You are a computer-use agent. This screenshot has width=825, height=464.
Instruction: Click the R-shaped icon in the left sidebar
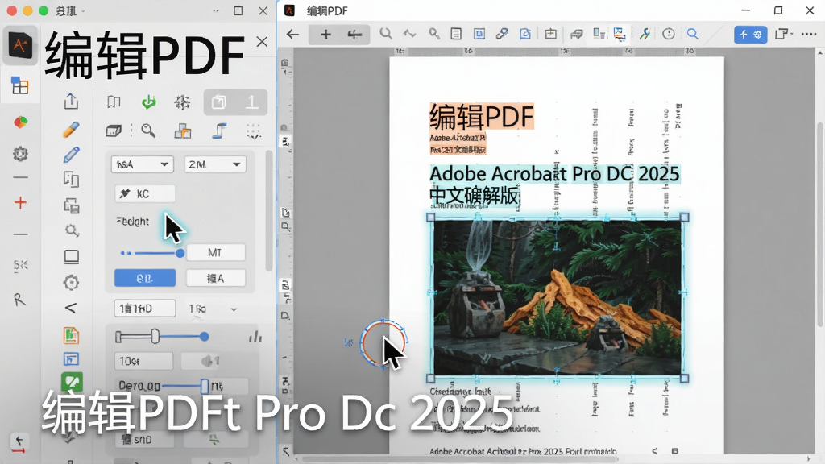pos(19,300)
